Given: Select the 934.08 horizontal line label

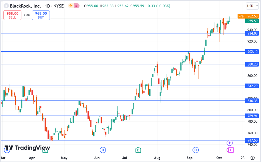Looking at the screenshot, I should click(252, 33).
